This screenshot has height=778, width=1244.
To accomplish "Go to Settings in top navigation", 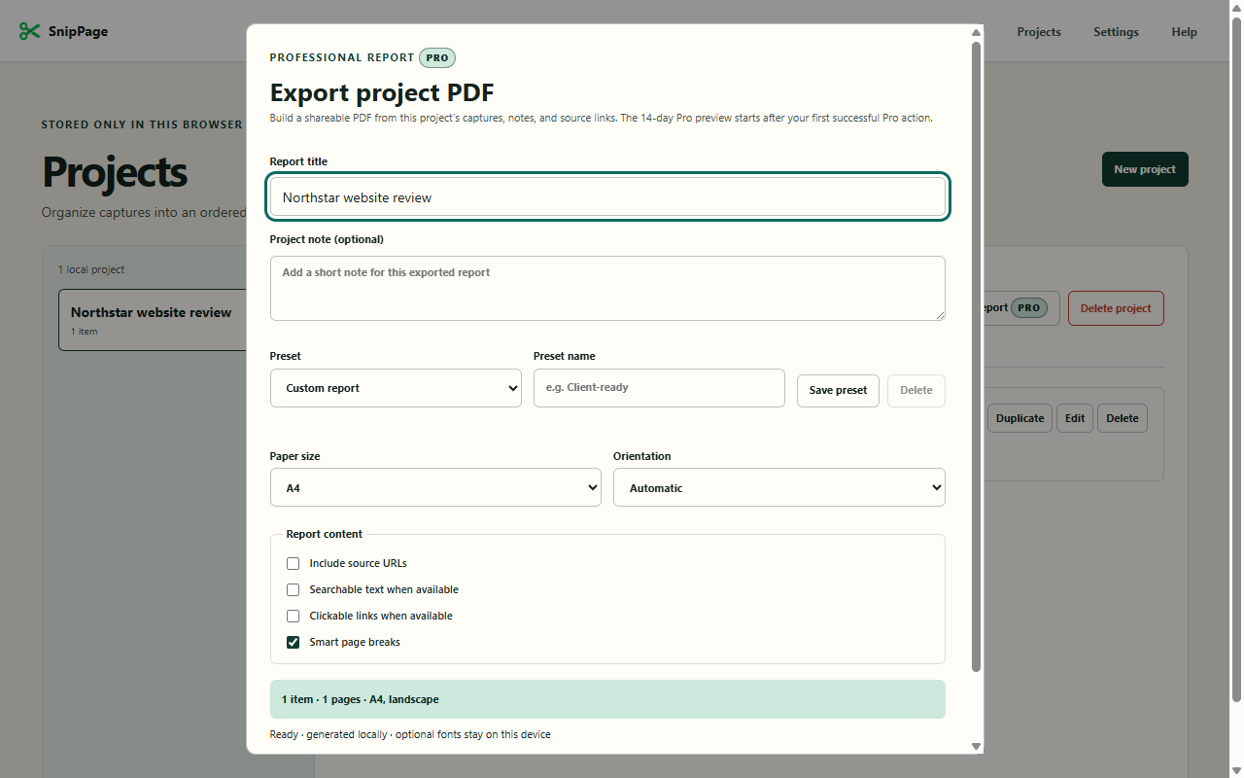I will [x=1116, y=32].
